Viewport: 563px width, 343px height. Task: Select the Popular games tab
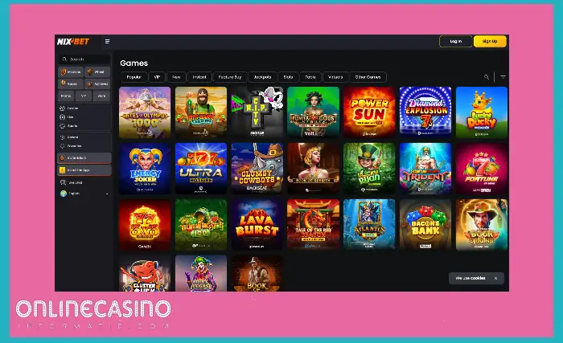pos(134,77)
